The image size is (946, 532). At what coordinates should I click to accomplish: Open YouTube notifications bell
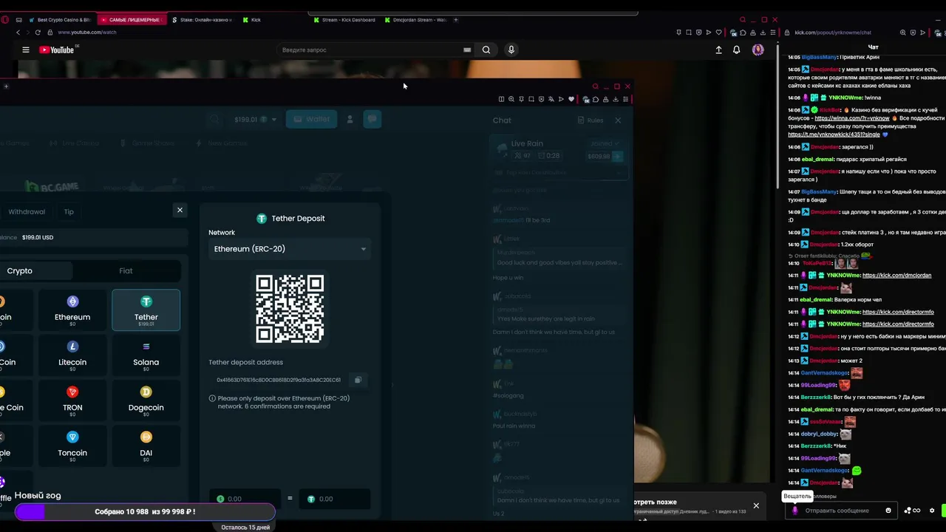[x=736, y=50]
